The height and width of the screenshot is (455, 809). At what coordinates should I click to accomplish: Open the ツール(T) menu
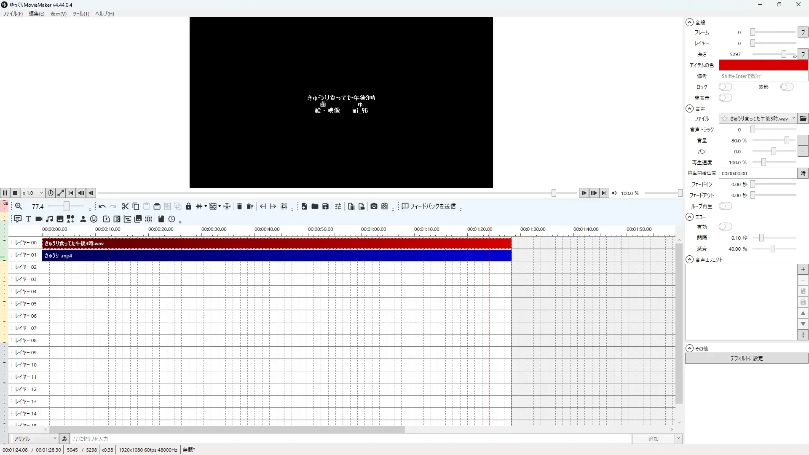coord(80,14)
